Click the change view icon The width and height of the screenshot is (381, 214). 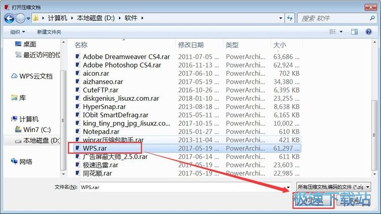pos(332,32)
